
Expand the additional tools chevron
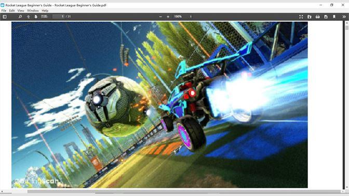click(344, 17)
